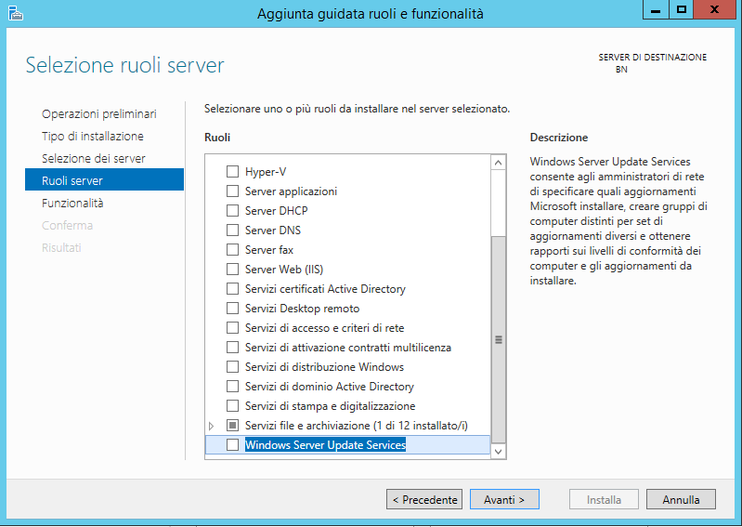Viewport: 742px width, 527px height.
Task: Tick Servizi di dominio Active Directory checkbox
Action: click(x=232, y=387)
